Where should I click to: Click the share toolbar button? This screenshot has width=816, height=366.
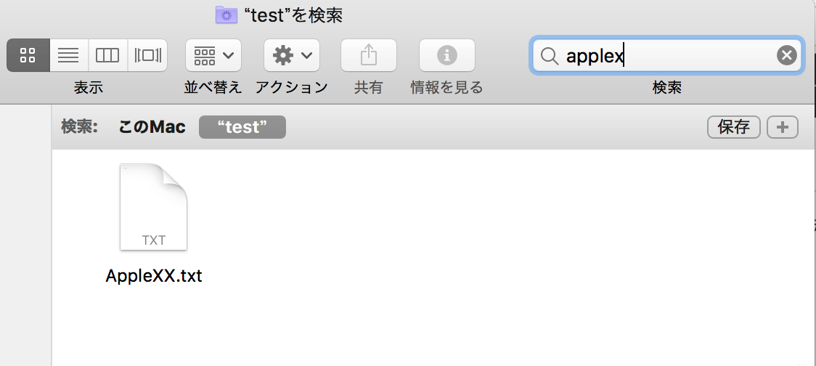point(369,55)
